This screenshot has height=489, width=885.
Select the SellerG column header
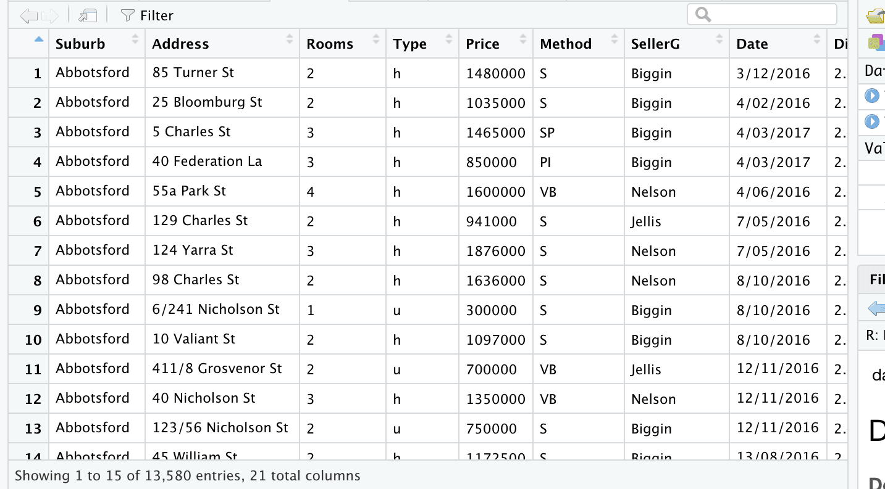point(677,43)
